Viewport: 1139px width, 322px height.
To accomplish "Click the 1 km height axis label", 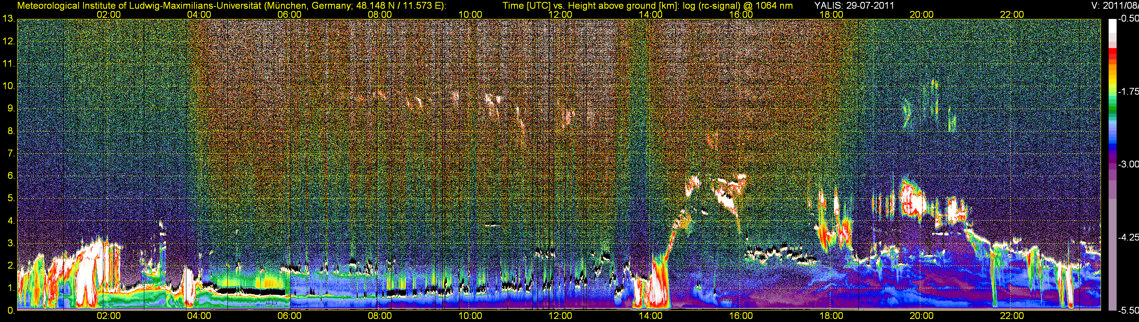I will tap(11, 288).
